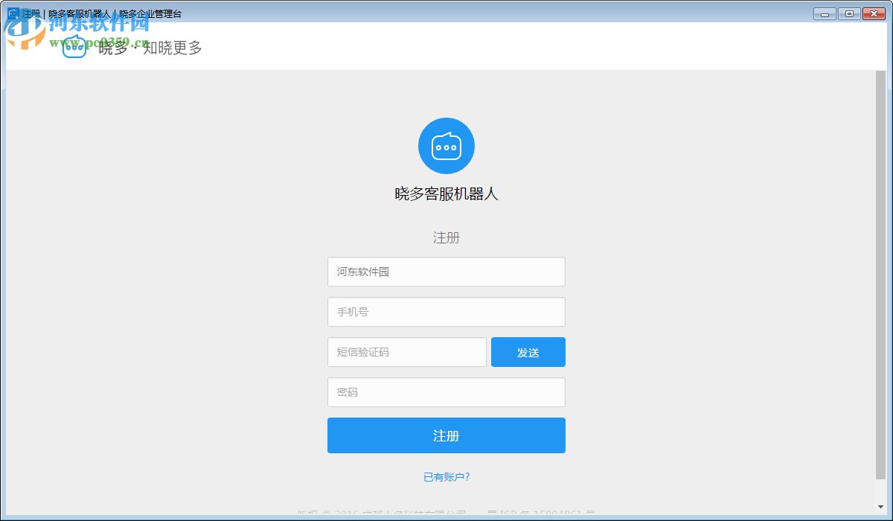Viewport: 893px width, 521px height.
Task: Open the 已有账户? existing account link
Action: (446, 477)
